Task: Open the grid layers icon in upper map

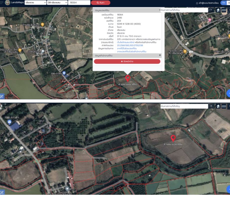Action: 224,10
